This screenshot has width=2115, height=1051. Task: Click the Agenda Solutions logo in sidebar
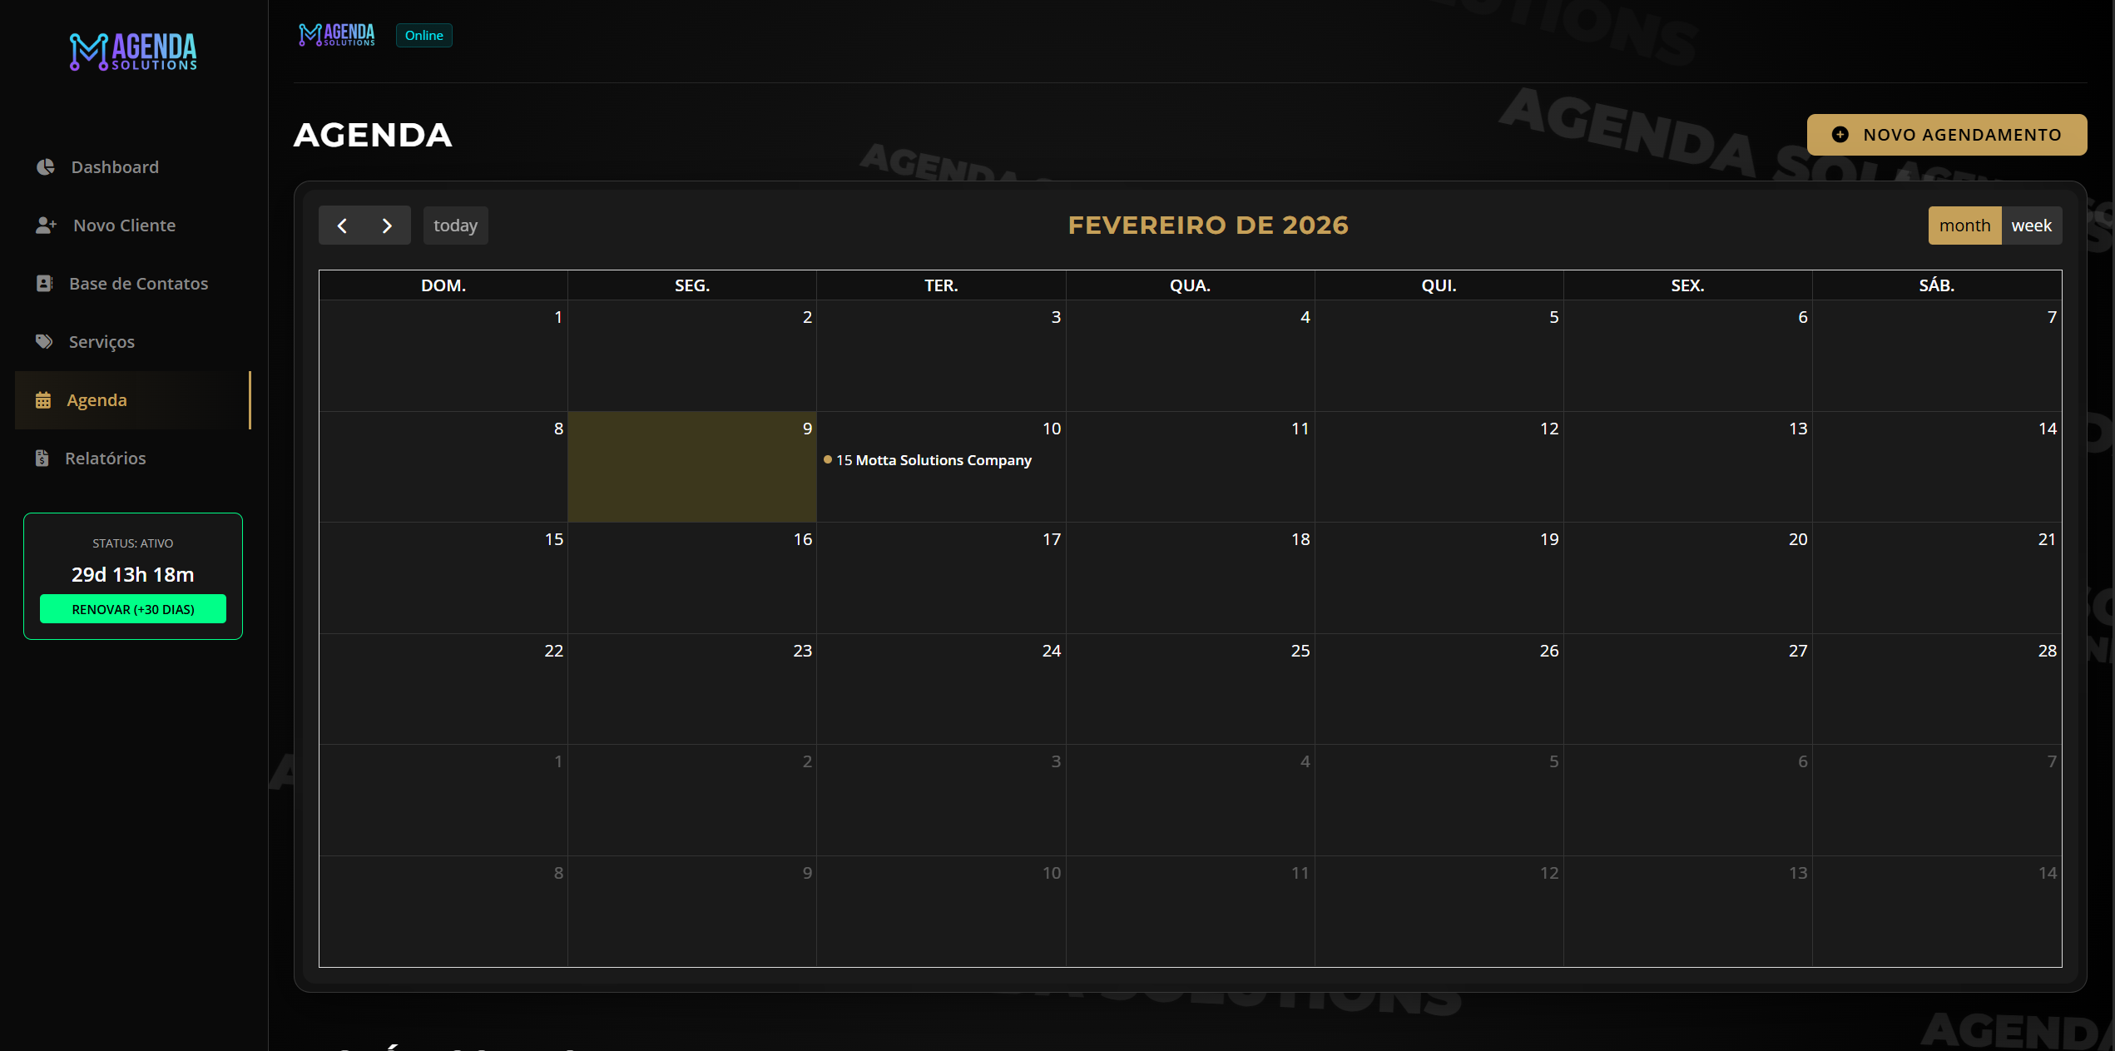132,51
